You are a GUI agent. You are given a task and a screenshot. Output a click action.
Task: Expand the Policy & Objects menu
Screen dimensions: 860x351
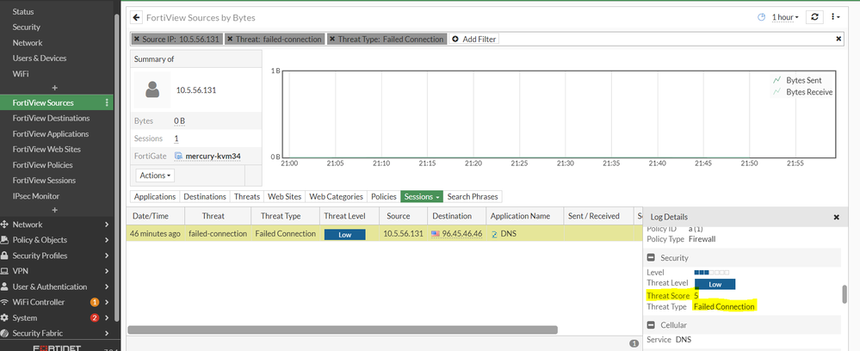click(55, 240)
